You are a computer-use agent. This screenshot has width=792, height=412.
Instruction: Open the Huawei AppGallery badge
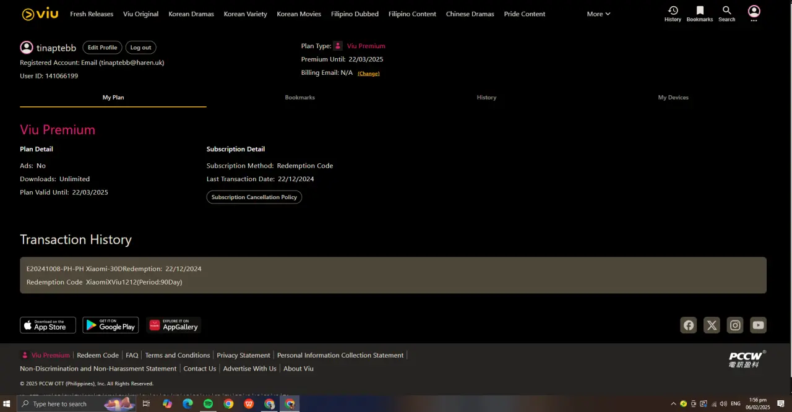(x=174, y=325)
